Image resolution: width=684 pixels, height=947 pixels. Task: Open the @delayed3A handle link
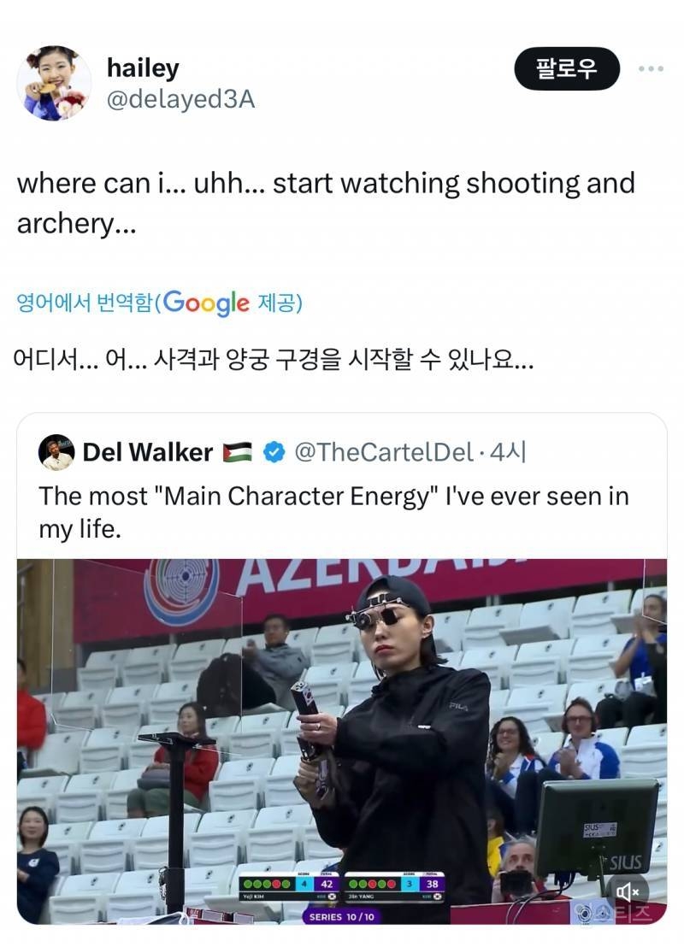(x=180, y=100)
